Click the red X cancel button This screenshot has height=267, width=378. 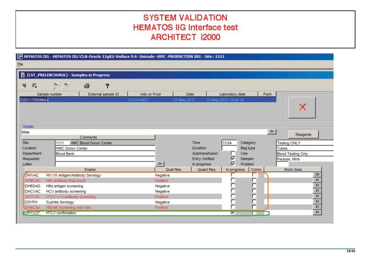302,107
